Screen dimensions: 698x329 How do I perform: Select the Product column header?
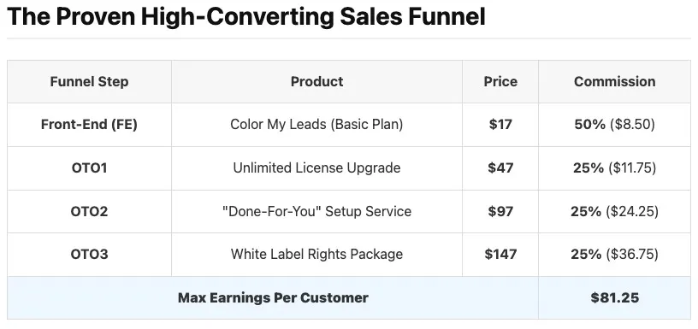click(x=317, y=81)
